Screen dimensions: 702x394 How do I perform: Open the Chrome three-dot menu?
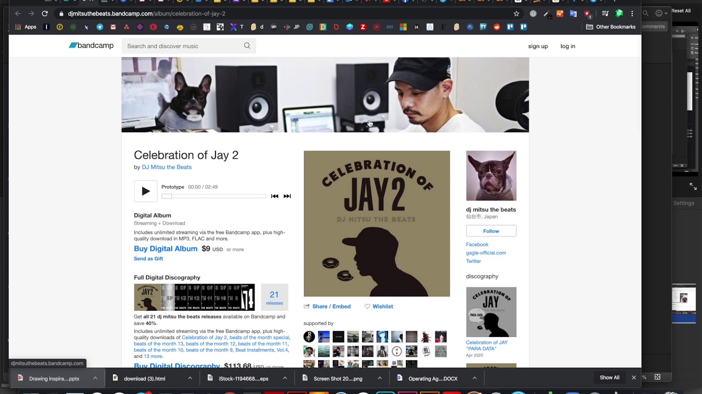coord(632,14)
